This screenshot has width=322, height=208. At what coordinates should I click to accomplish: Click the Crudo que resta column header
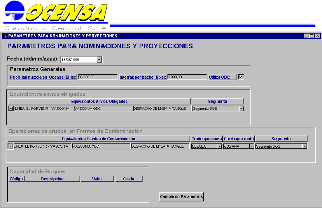(239, 139)
